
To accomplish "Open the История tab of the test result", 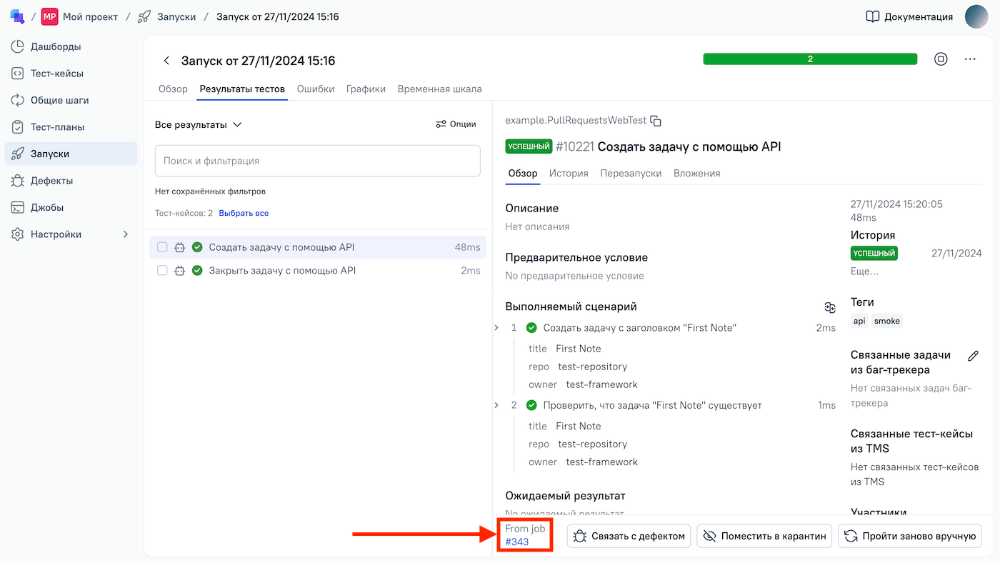I will 568,173.
